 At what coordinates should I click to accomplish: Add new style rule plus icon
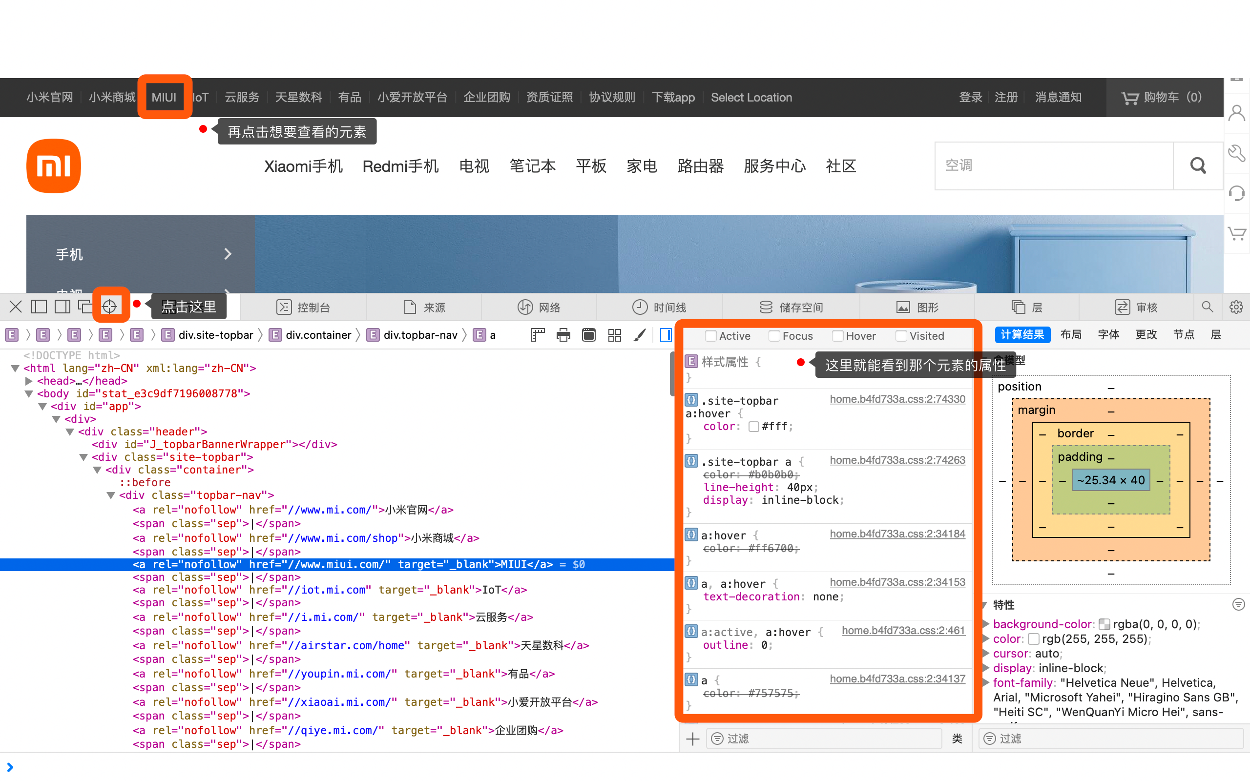click(693, 739)
